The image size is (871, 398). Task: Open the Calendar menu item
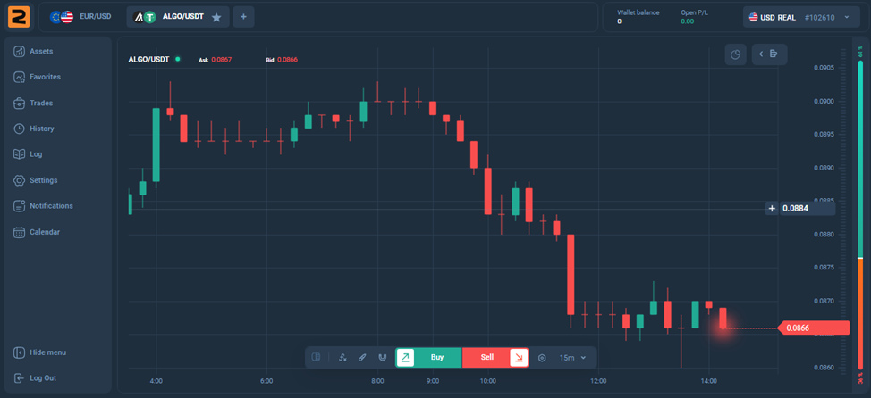pyautogui.click(x=45, y=232)
